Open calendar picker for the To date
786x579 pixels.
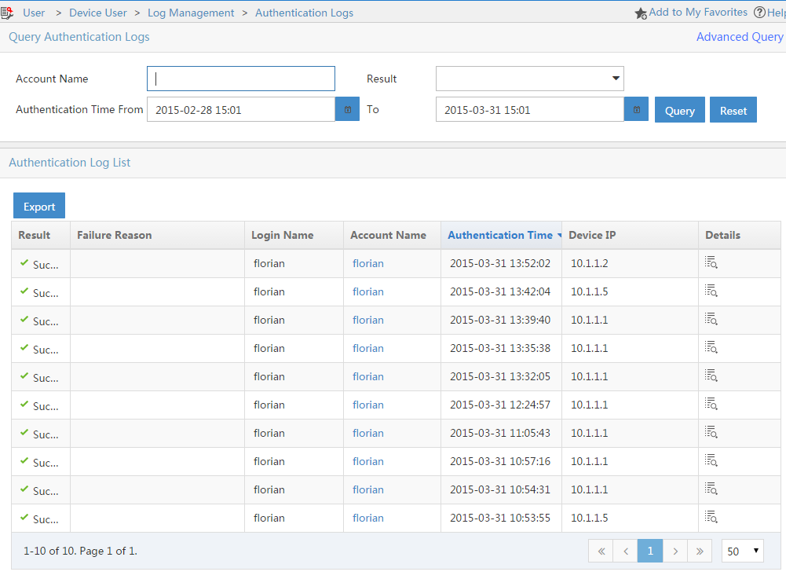pyautogui.click(x=636, y=109)
